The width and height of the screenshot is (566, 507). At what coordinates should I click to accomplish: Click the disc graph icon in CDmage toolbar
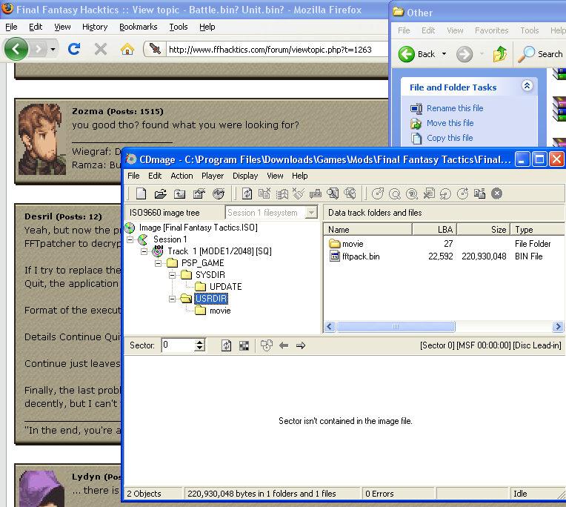[218, 193]
